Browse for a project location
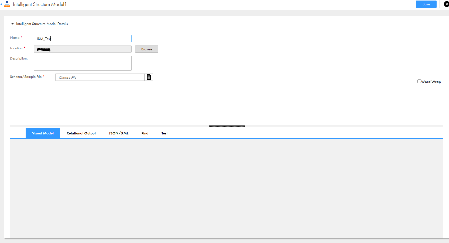This screenshot has height=243, width=449. click(x=147, y=49)
